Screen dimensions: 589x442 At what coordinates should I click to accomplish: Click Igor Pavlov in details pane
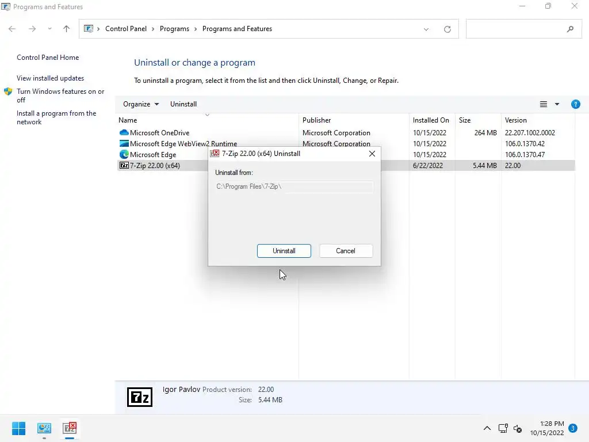click(x=181, y=390)
